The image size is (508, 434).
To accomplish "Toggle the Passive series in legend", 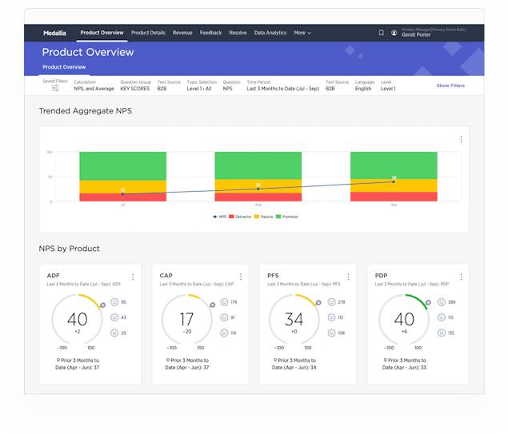I will (264, 217).
